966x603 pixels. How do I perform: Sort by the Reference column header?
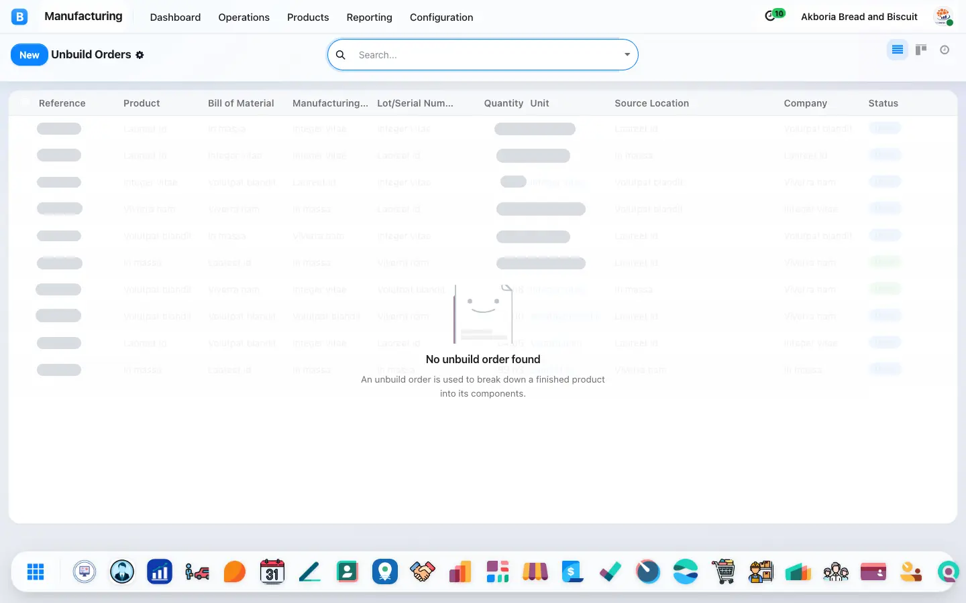click(62, 103)
